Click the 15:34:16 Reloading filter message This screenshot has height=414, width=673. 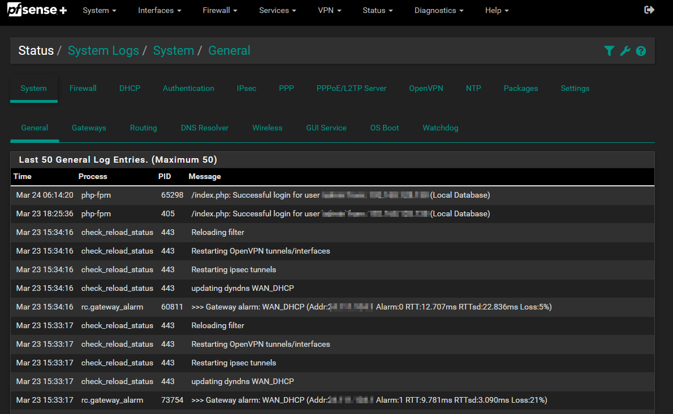[218, 232]
